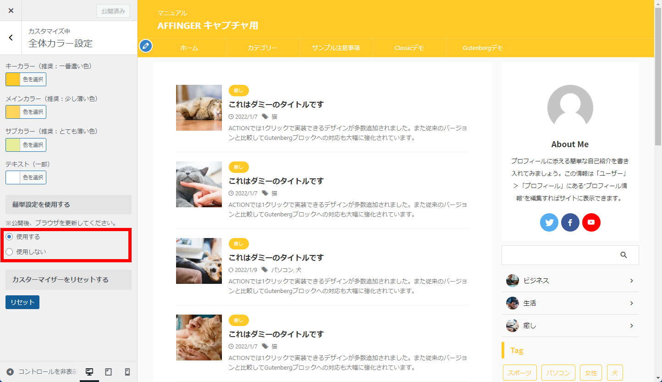Screen dimensions: 662x382
Task: Open the gray cat post thumbnail
Action: (199, 184)
